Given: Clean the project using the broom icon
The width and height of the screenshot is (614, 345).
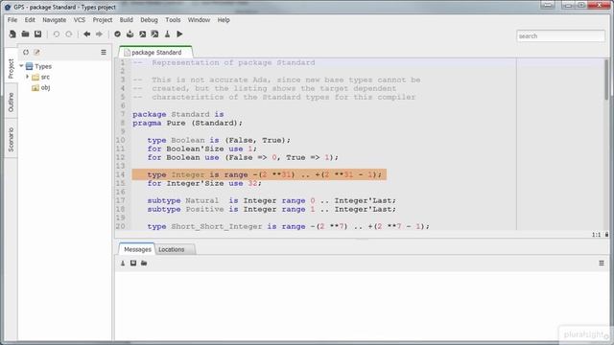Looking at the screenshot, I should tap(167, 34).
